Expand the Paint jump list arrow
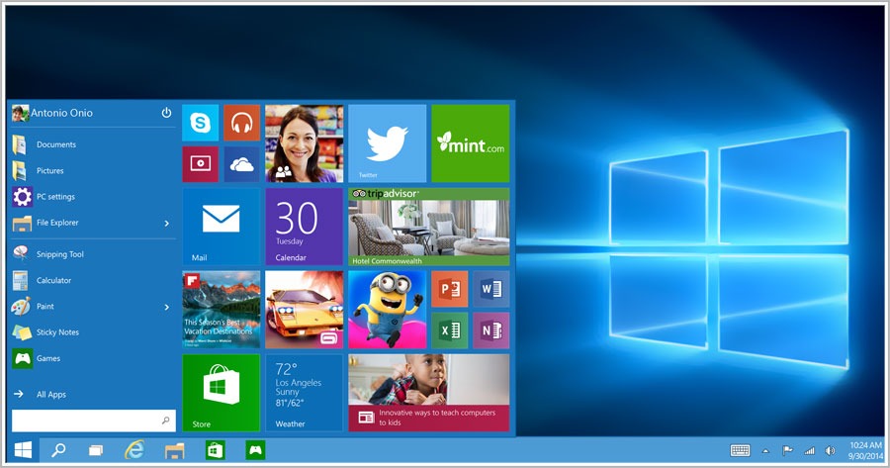This screenshot has height=468, width=890. [166, 307]
